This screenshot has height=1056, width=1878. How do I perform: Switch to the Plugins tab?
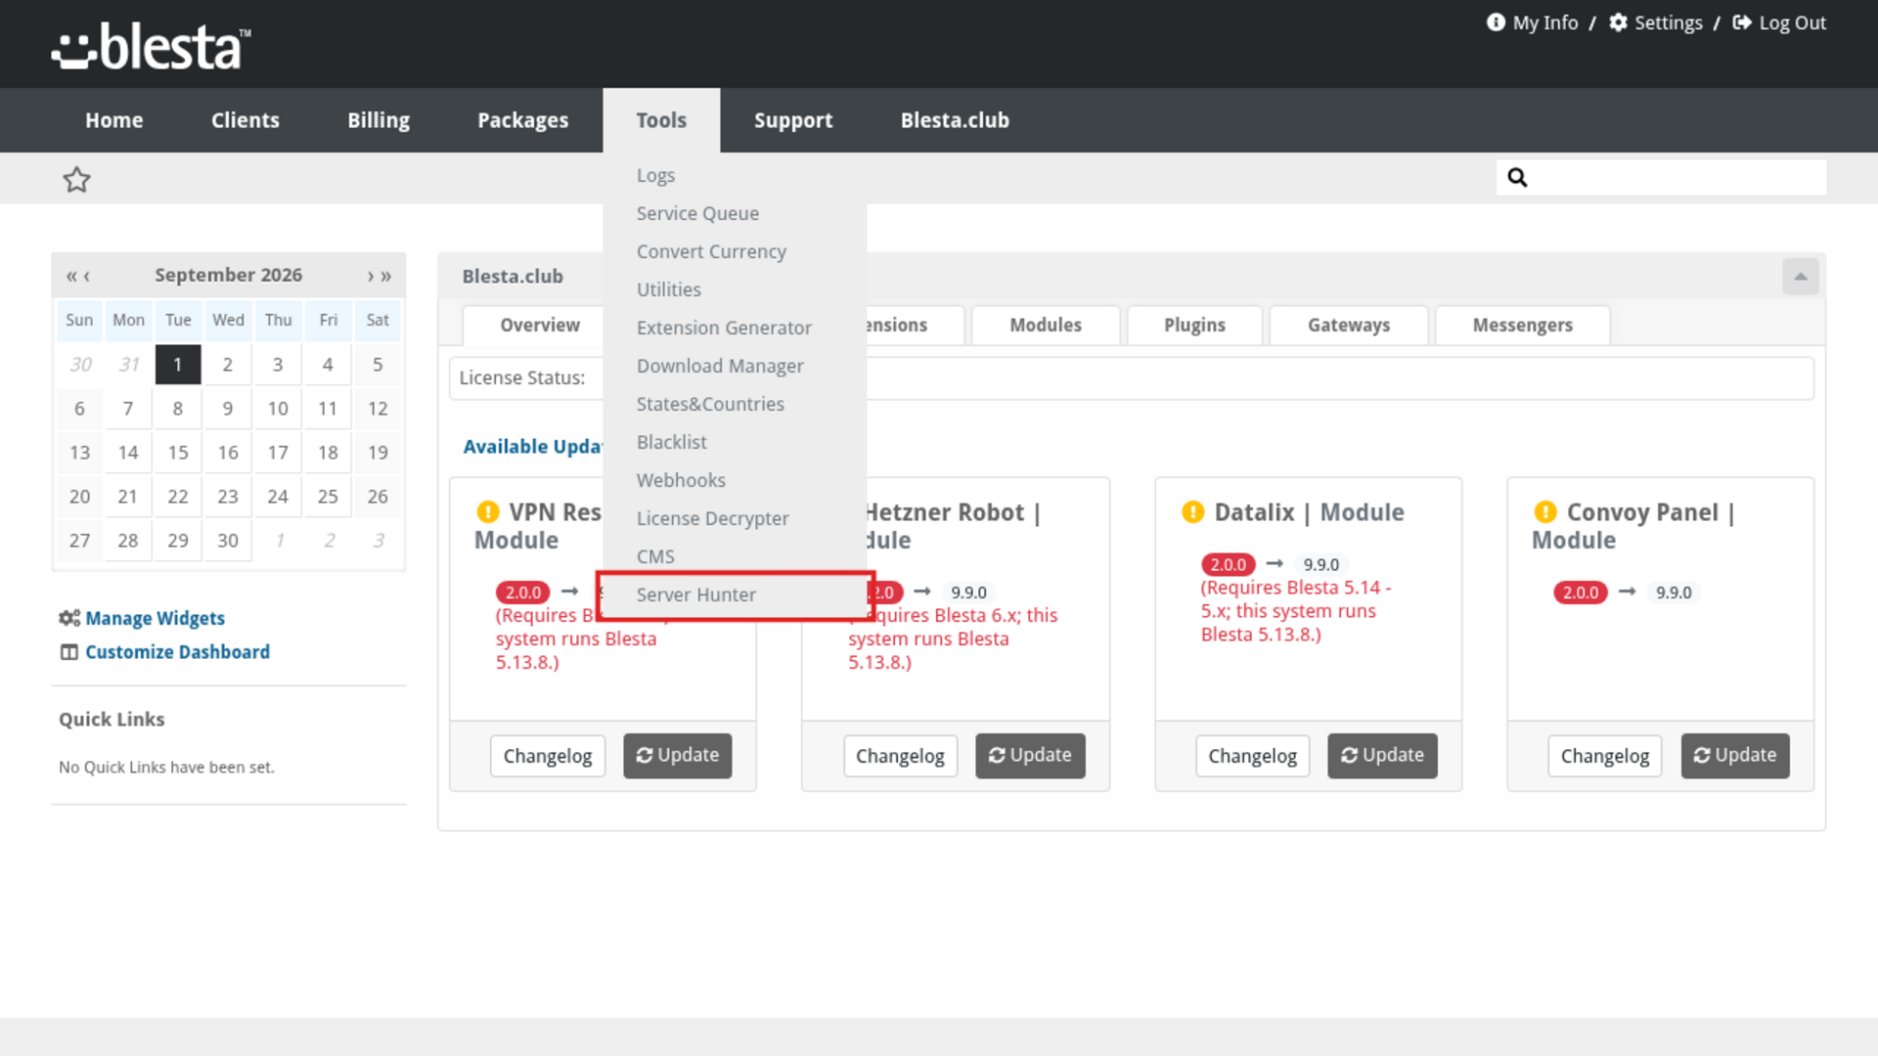pos(1194,325)
